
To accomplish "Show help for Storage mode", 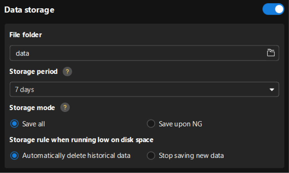I will point(65,108).
